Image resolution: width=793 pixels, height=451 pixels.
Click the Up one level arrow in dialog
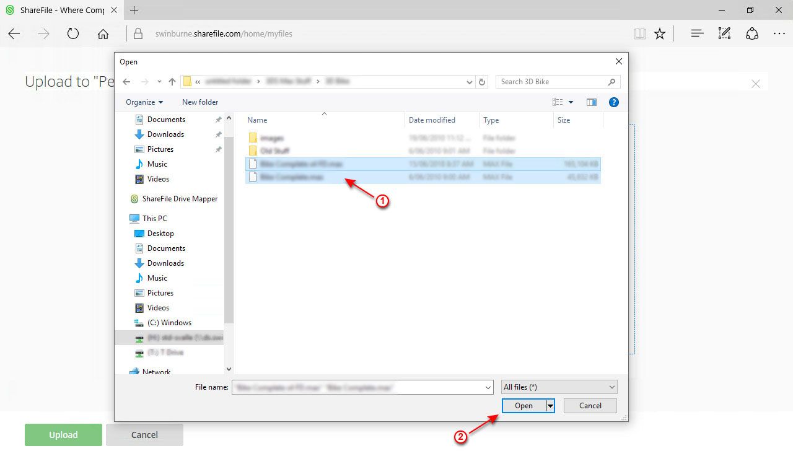tap(172, 82)
